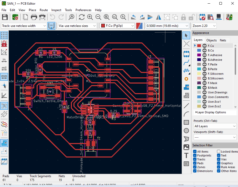Viewport: 238px width, 187px height.
Task: Open the Route menu
Action: click(44, 10)
